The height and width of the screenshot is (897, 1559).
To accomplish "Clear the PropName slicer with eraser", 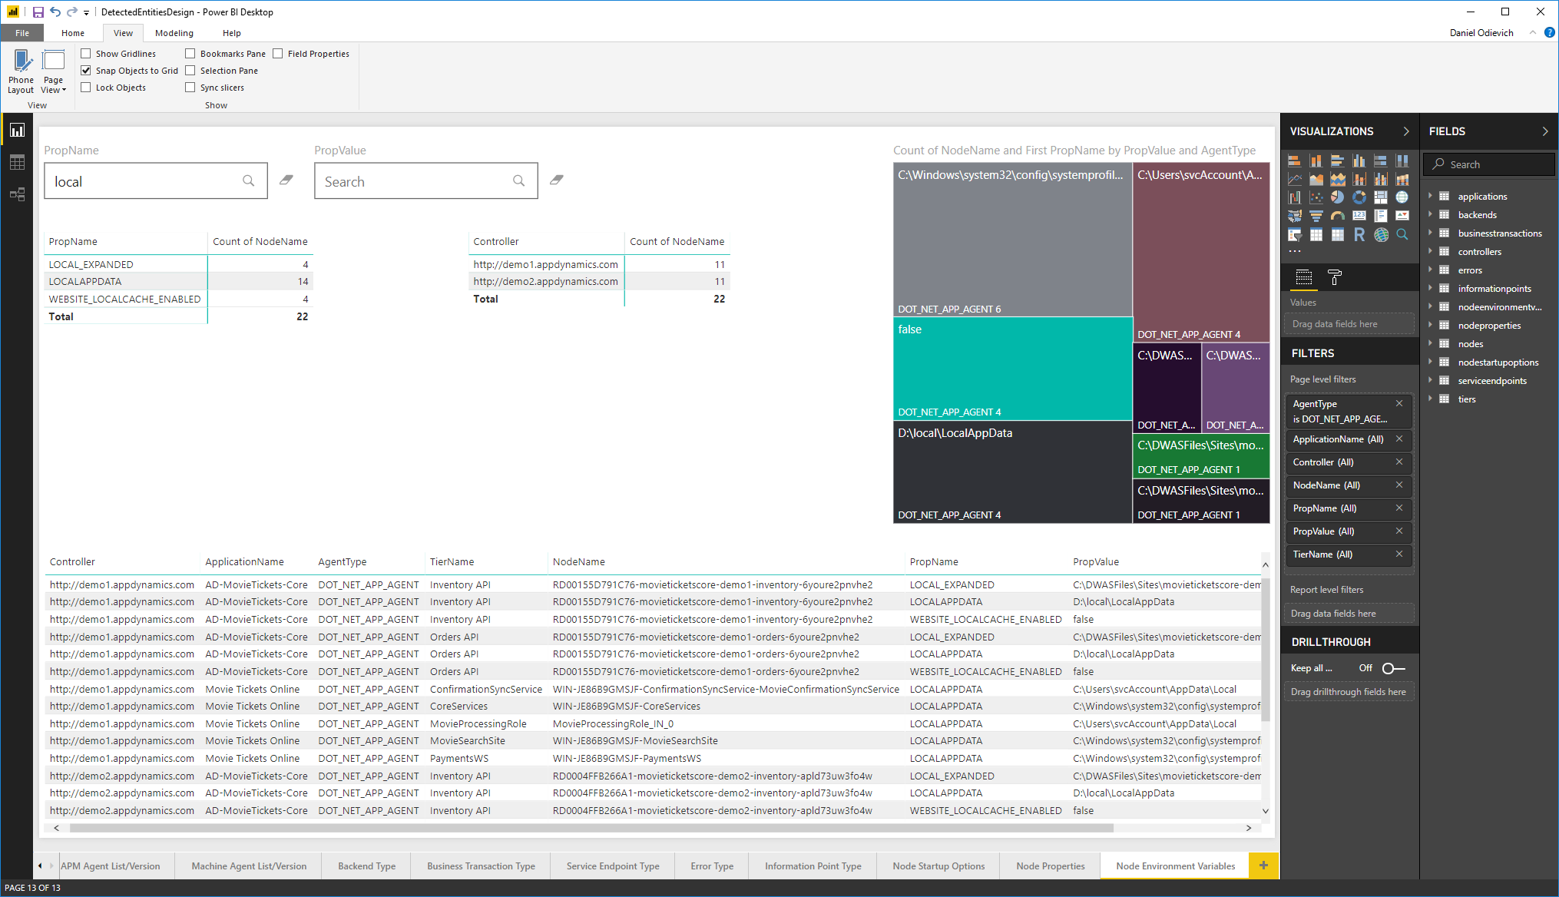I will point(286,180).
